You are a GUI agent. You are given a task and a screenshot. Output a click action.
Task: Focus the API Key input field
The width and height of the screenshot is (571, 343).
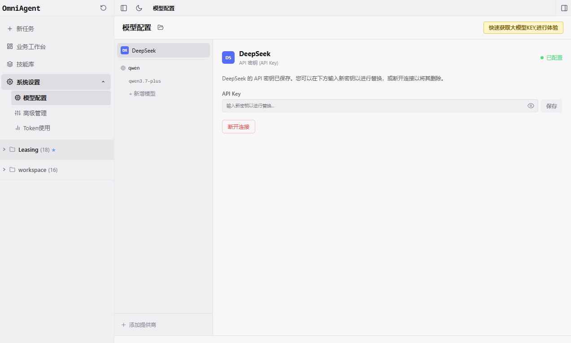point(380,106)
